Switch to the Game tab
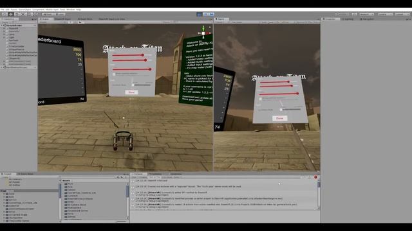 (x=221, y=19)
